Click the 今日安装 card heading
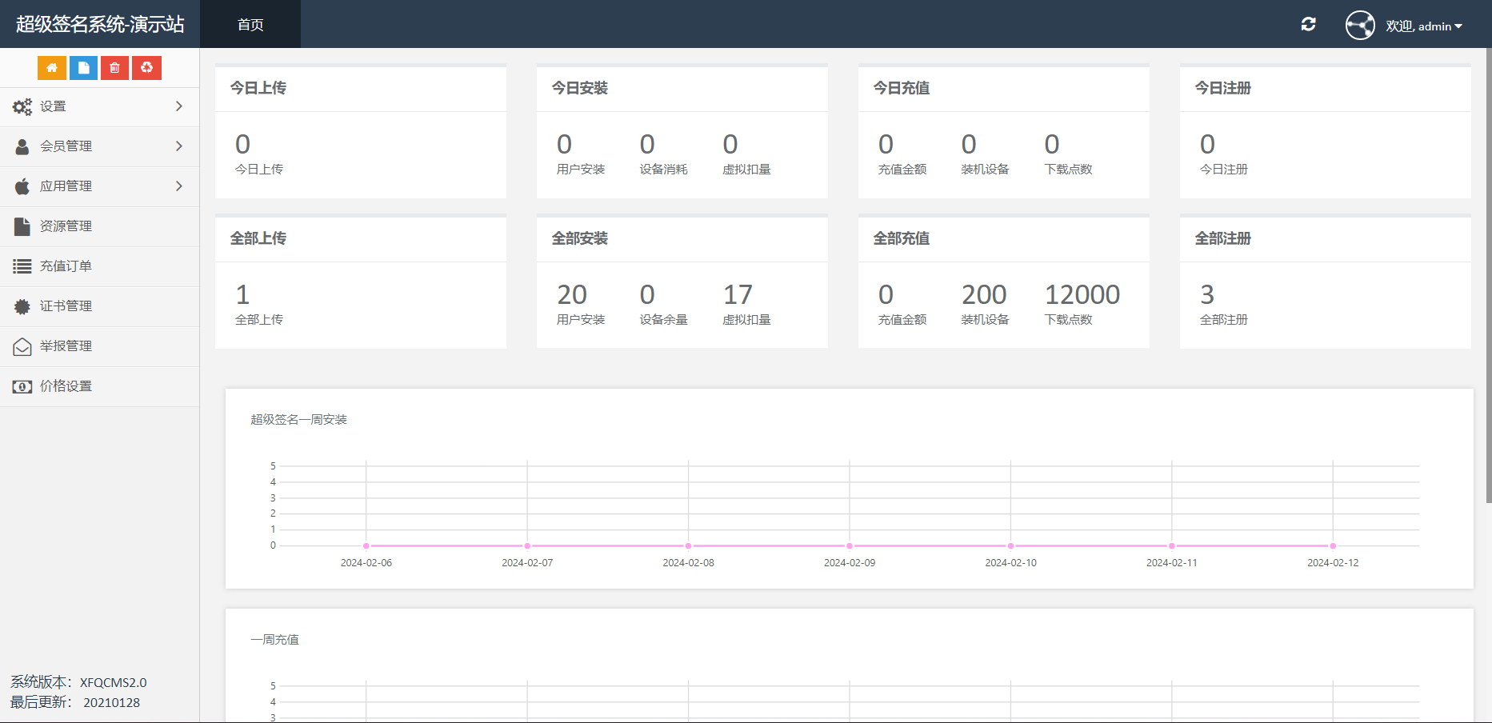1492x723 pixels. point(580,88)
